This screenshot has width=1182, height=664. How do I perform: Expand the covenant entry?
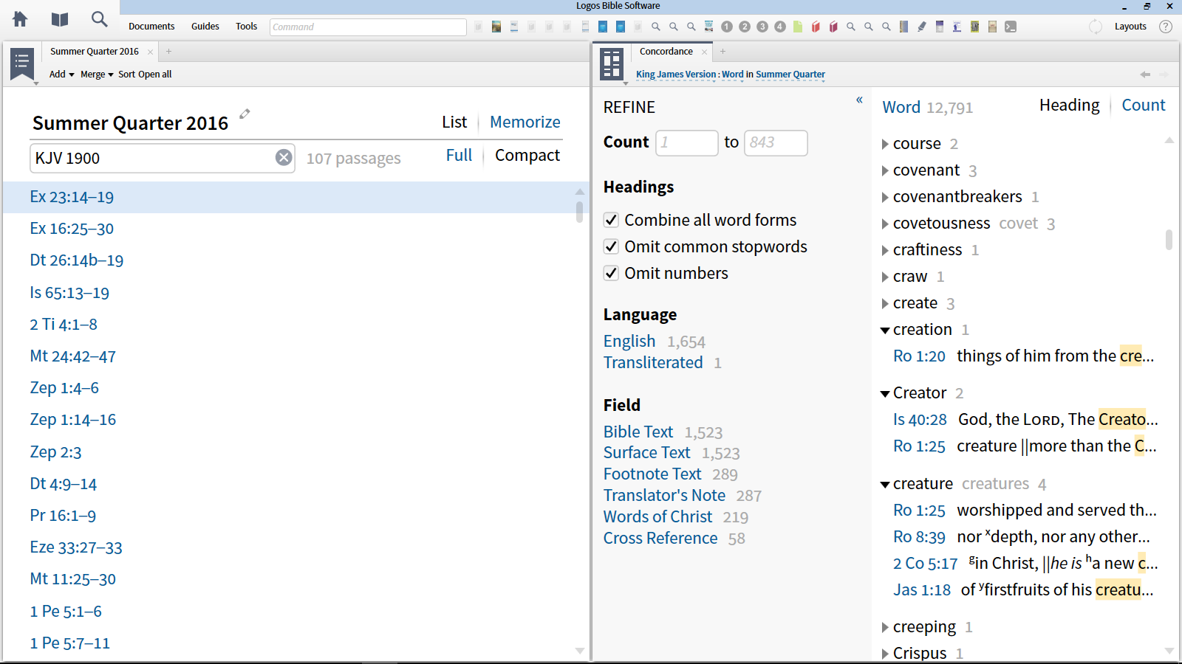coord(885,170)
